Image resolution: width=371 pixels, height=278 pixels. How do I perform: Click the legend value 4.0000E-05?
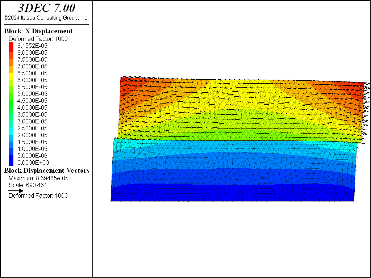coord(32,108)
